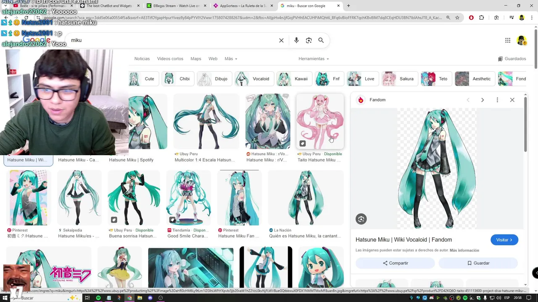Open Hatsune Miku Wiki Vocaloid Fandom title
Viewport: 538px width, 302px height.
(404, 240)
